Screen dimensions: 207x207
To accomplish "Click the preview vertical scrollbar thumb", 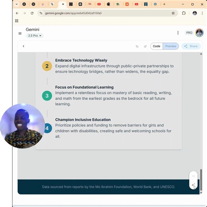I will pyautogui.click(x=201, y=180).
